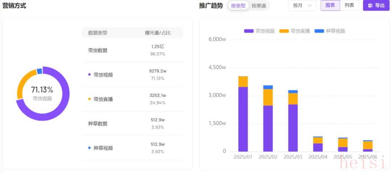Click the Excel icon on export button

point(370,5)
